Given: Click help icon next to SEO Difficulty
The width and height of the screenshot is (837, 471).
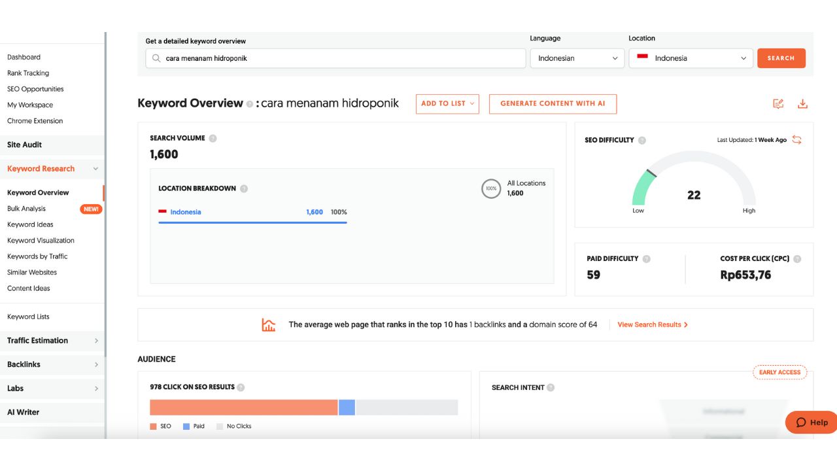Looking at the screenshot, I should [x=642, y=140].
